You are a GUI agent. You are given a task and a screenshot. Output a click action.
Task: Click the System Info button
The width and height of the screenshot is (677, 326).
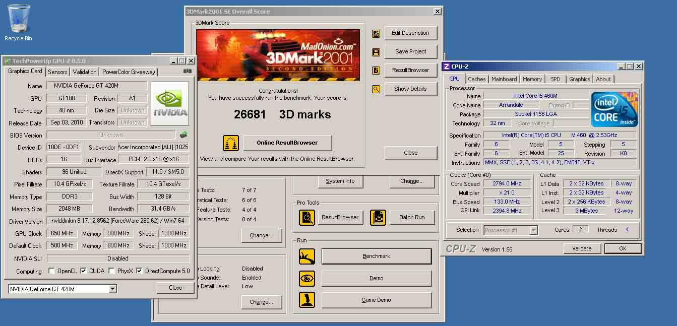tap(340, 181)
